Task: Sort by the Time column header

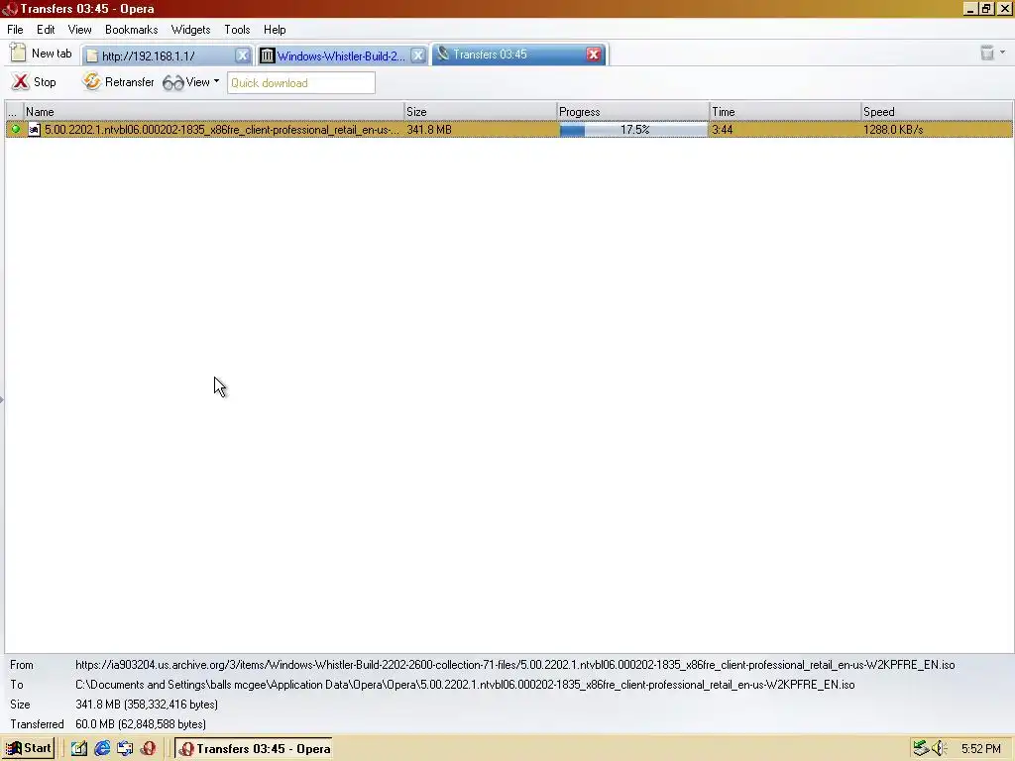Action: (x=785, y=111)
